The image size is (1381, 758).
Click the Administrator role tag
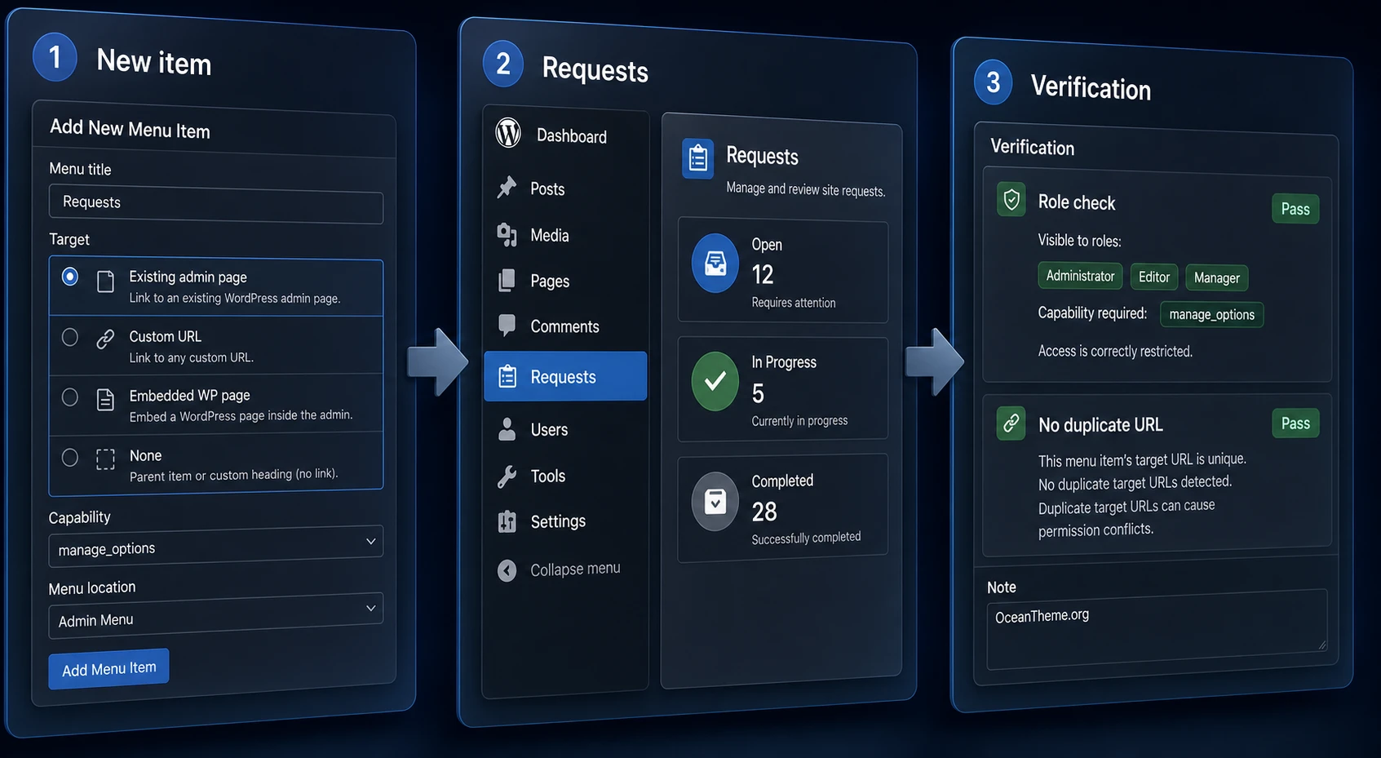(x=1080, y=276)
